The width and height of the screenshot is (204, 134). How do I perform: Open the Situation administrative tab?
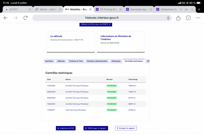coord(97,61)
